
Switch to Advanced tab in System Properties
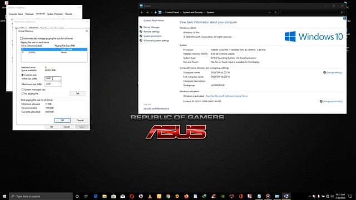point(41,14)
